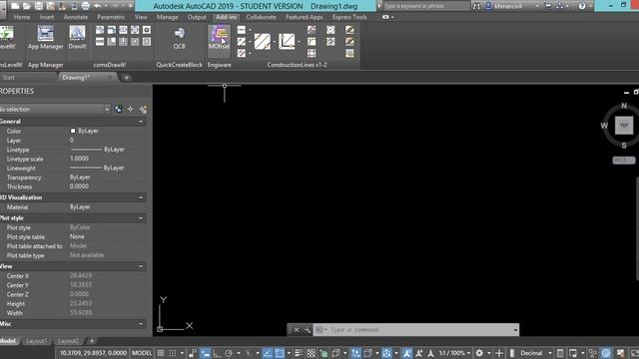Toggle Object Snap Tracking in status bar

268,353
